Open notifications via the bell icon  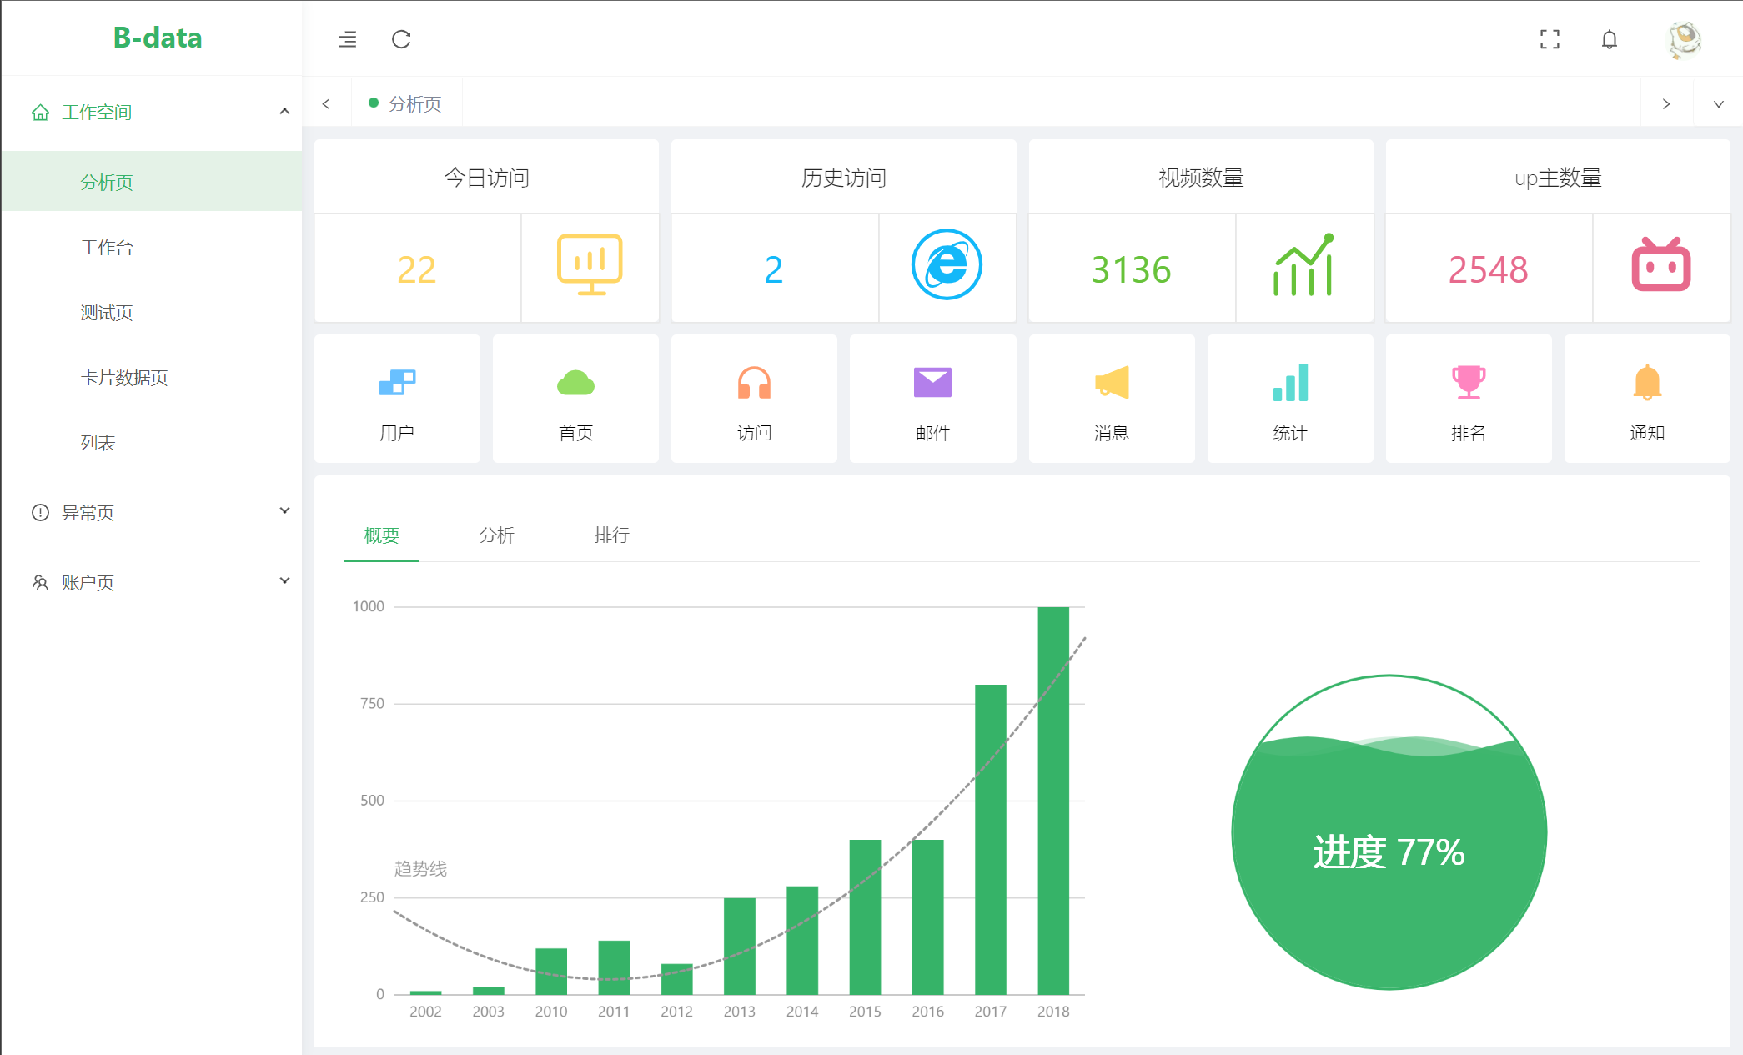pyautogui.click(x=1610, y=39)
